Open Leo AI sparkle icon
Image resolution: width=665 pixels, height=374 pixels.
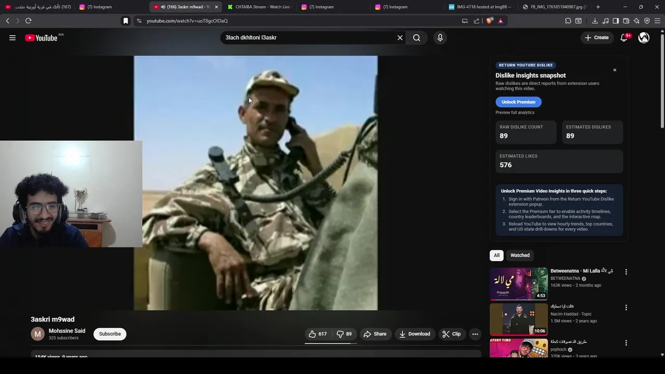tap(636, 21)
